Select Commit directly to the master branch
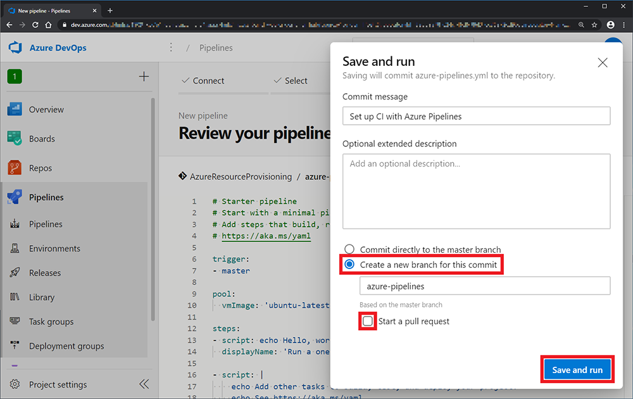633x399 pixels. point(349,249)
